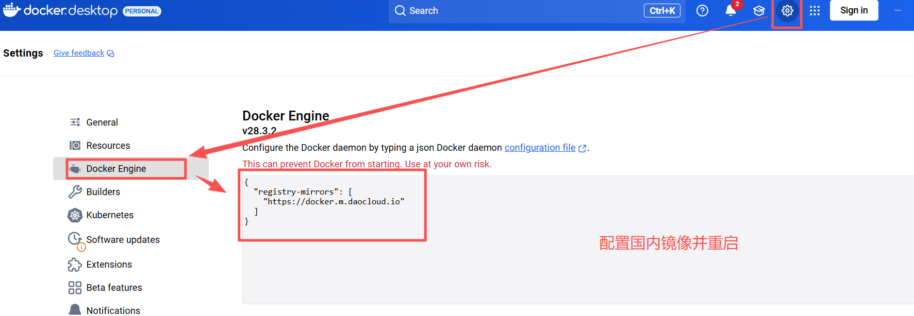
Task: Open the help question mark icon
Action: (x=702, y=10)
